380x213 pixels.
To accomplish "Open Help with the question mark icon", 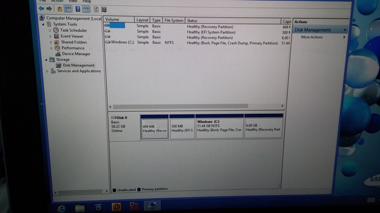I will click(x=78, y=9).
